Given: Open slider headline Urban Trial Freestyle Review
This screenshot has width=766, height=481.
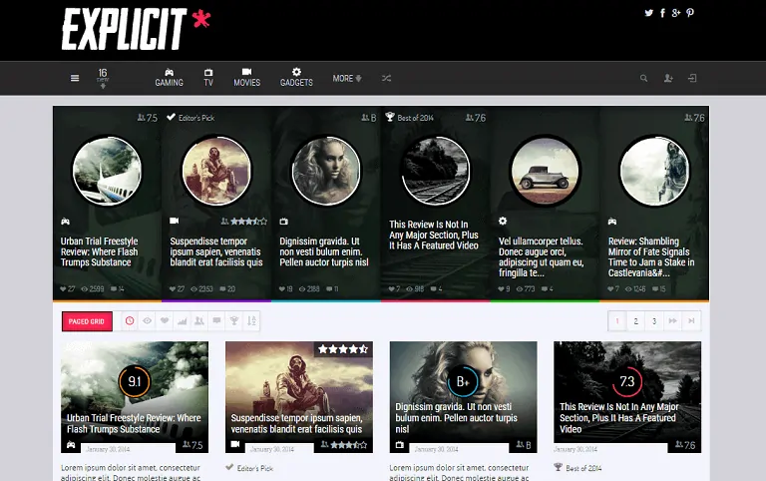Looking at the screenshot, I should point(99,251).
